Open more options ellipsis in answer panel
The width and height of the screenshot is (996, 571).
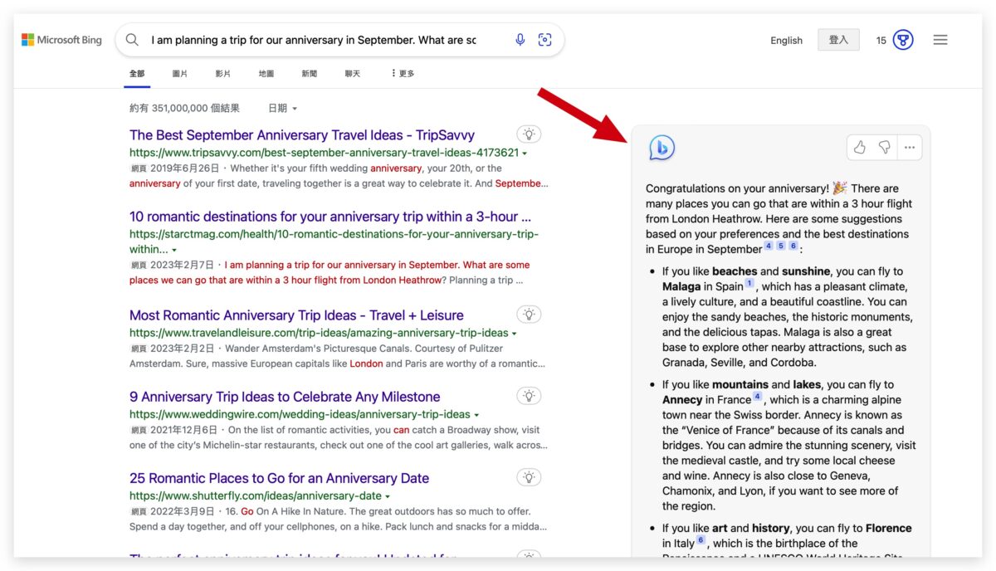[x=910, y=148]
